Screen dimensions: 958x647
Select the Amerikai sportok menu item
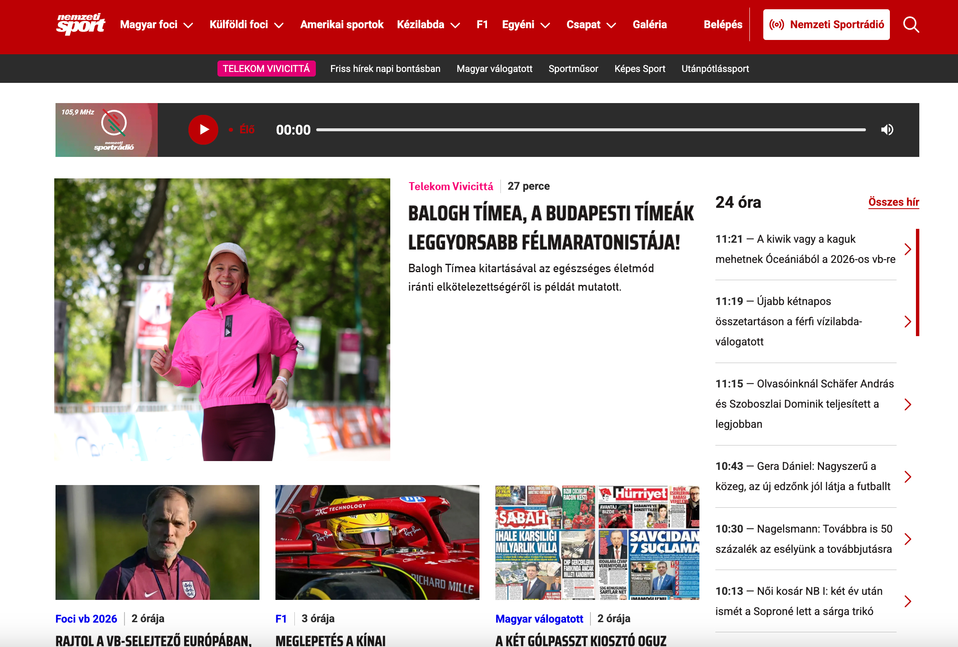[341, 25]
